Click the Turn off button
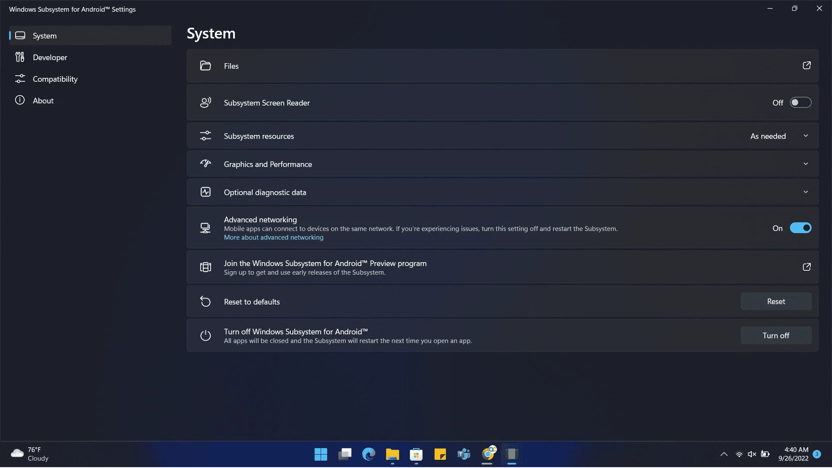Screen dimensions: 832x468 click(776, 336)
